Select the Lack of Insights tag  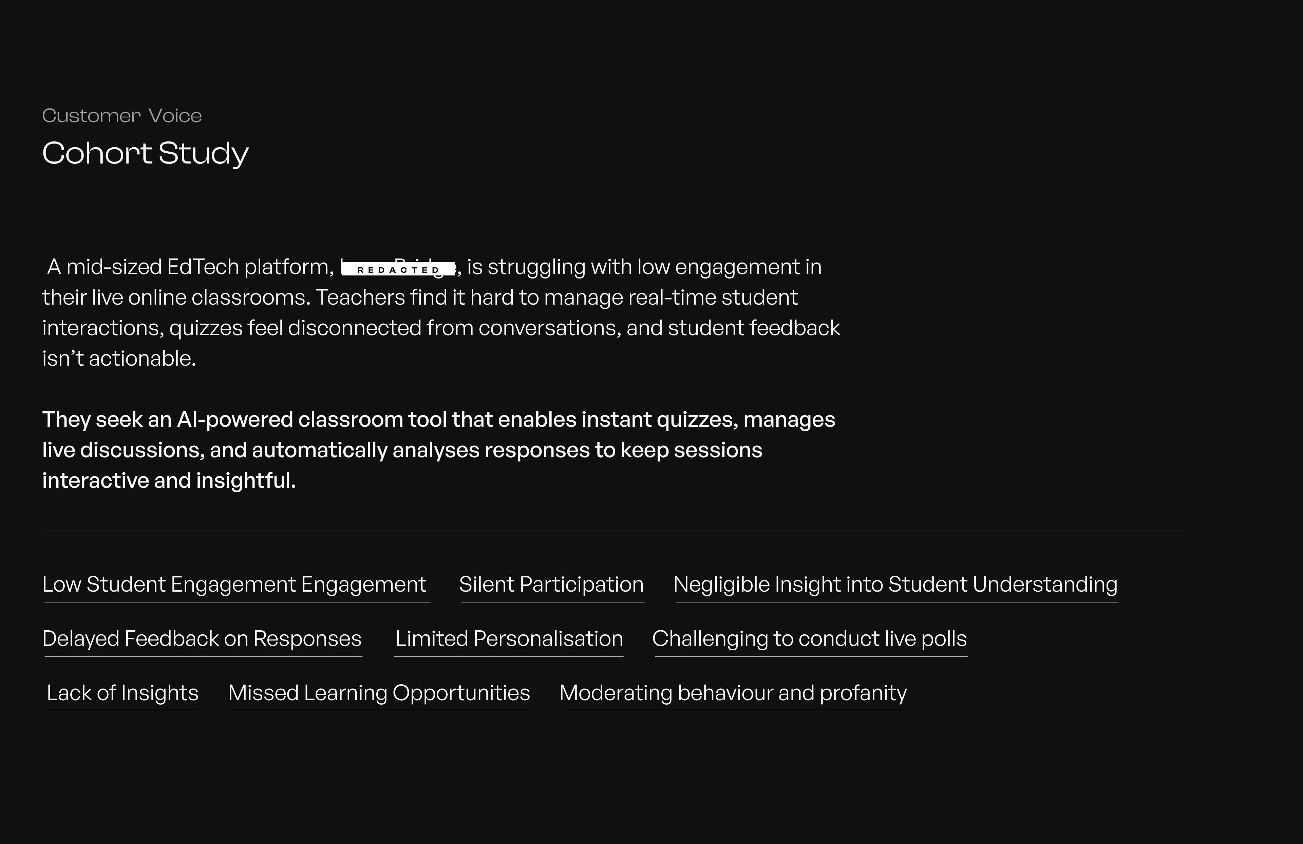[122, 693]
